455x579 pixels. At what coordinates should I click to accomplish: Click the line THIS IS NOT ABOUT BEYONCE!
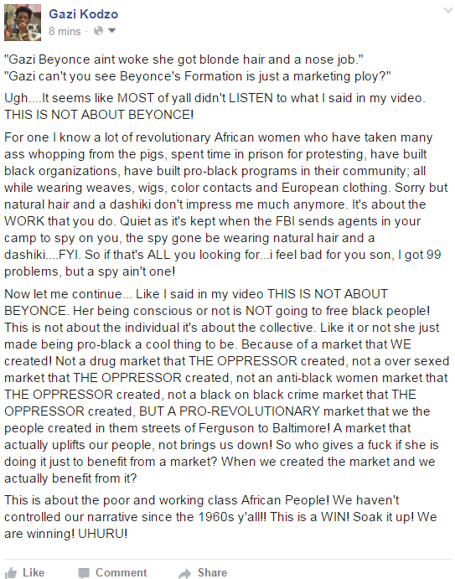click(x=99, y=115)
